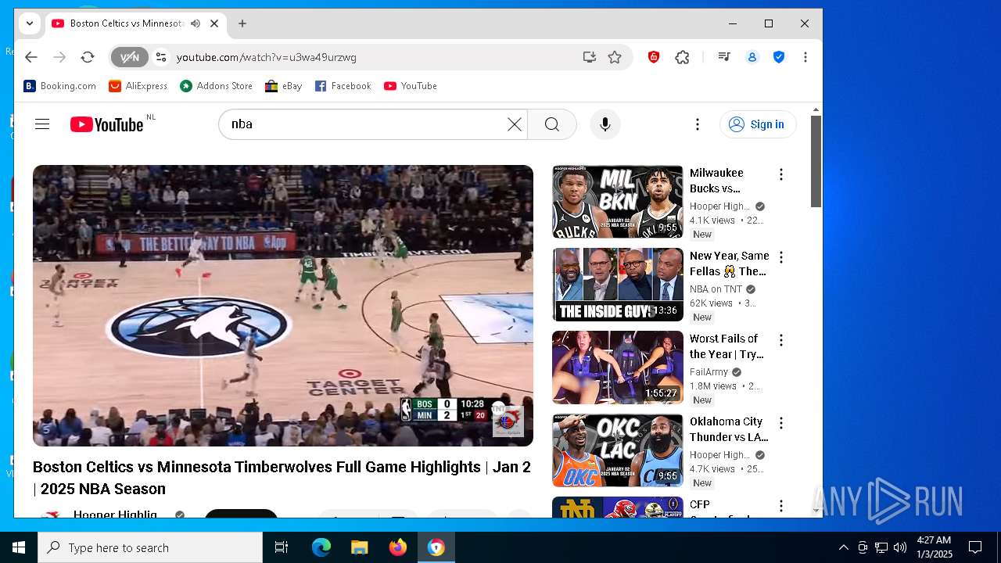The image size is (1001, 563).
Task: Clear the nba search text
Action: 514,124
